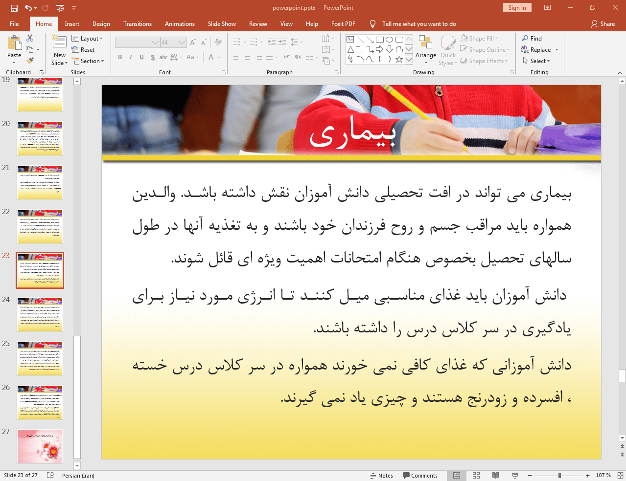626x481 pixels.
Task: Click the Reset slide button
Action: click(x=83, y=50)
